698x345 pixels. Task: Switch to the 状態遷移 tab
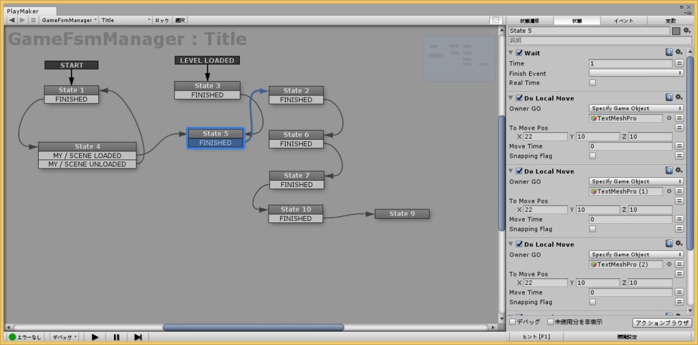tap(530, 20)
